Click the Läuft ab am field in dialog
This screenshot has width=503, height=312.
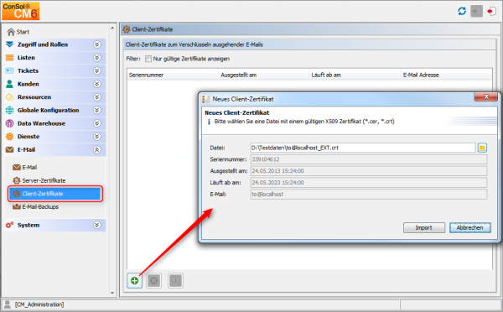369,182
